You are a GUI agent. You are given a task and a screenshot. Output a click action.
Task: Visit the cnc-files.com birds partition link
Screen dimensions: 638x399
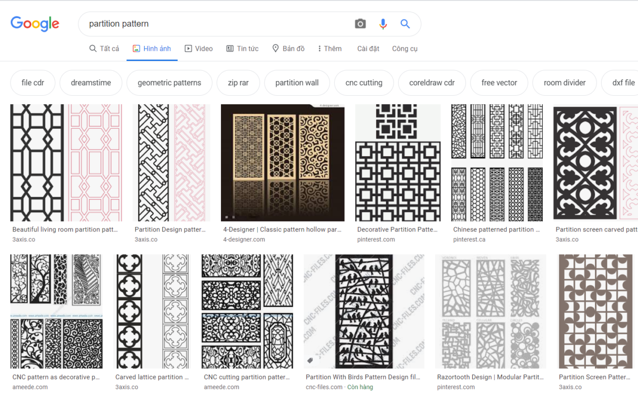coord(364,377)
